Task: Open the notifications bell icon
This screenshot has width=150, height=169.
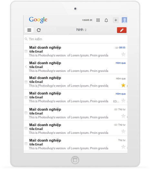Action: pyautogui.click(x=106, y=20)
